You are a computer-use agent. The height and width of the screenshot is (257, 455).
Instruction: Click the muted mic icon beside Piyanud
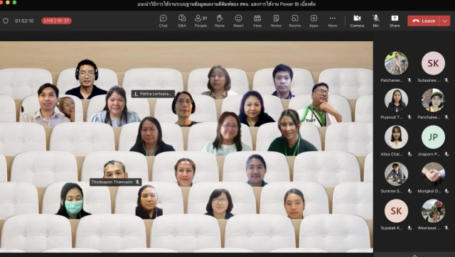pyautogui.click(x=409, y=117)
